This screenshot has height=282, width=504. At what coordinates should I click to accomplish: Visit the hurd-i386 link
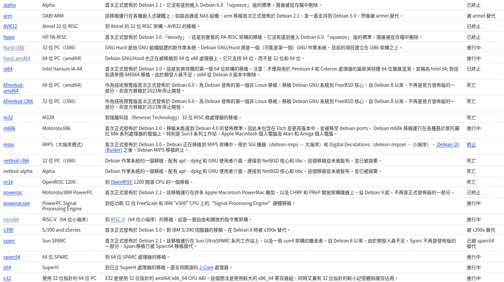coord(14,48)
